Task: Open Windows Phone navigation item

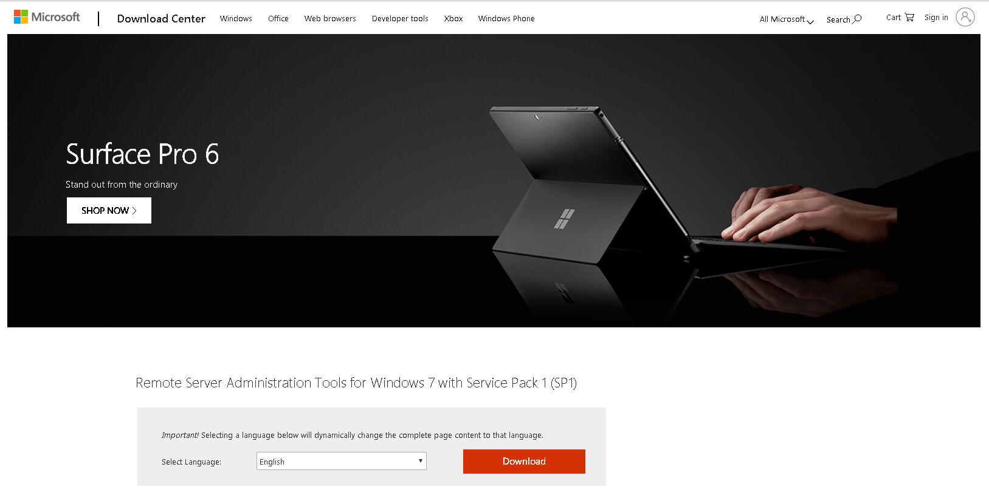Action: 506,19
